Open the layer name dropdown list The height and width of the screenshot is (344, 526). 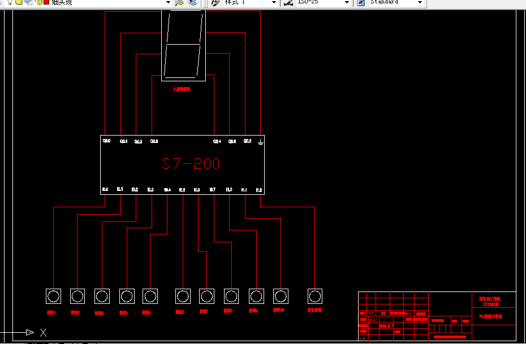tap(168, 2)
